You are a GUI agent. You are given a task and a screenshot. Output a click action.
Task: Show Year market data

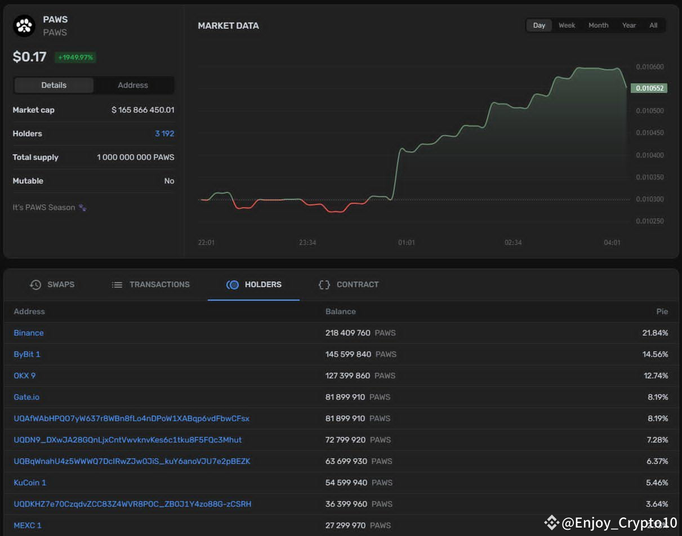629,25
